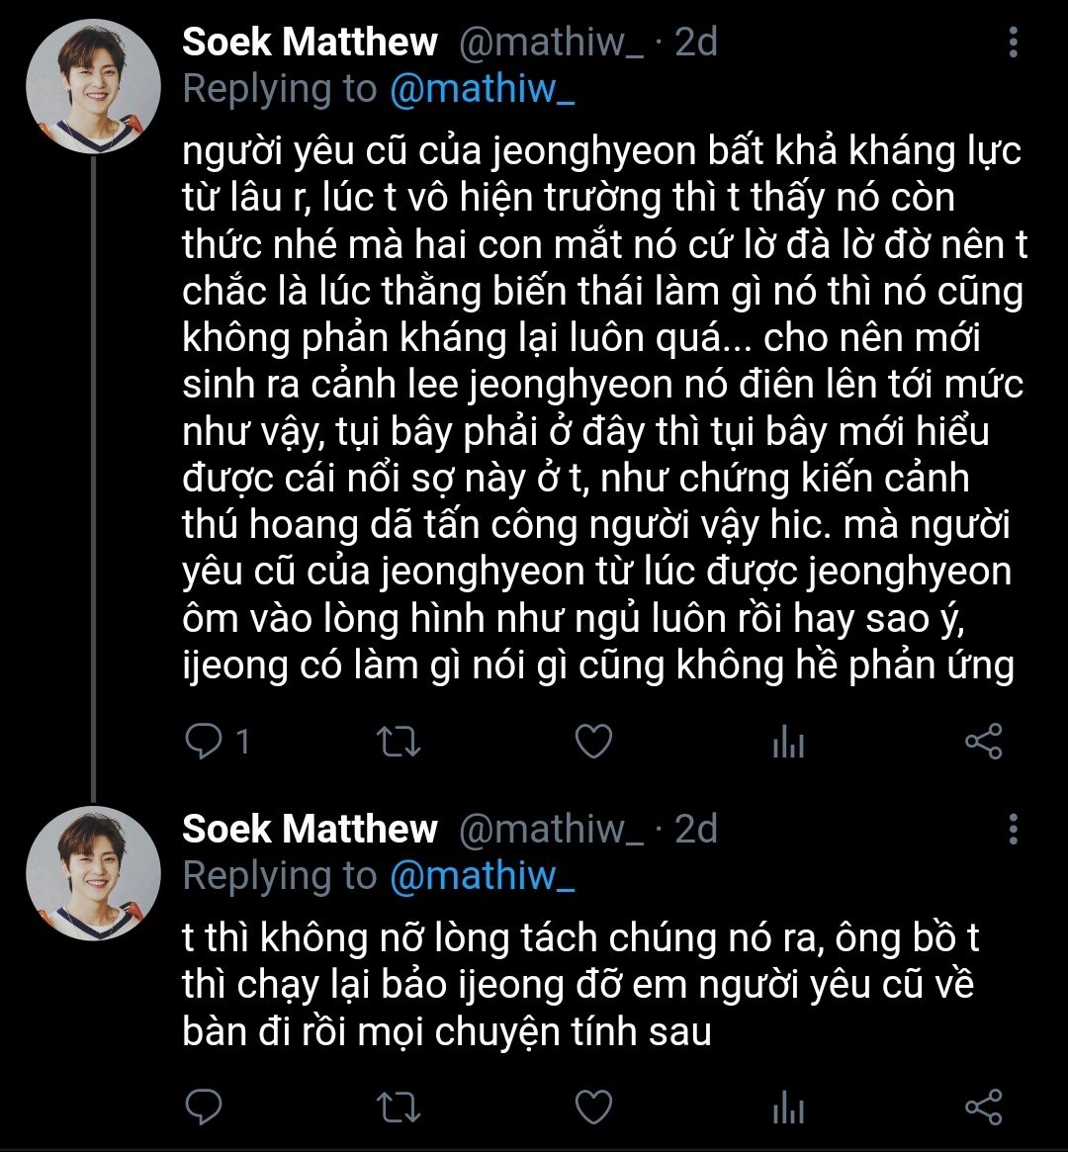Open more options menu on first tweet
The height and width of the screenshot is (1152, 1068).
click(1013, 44)
